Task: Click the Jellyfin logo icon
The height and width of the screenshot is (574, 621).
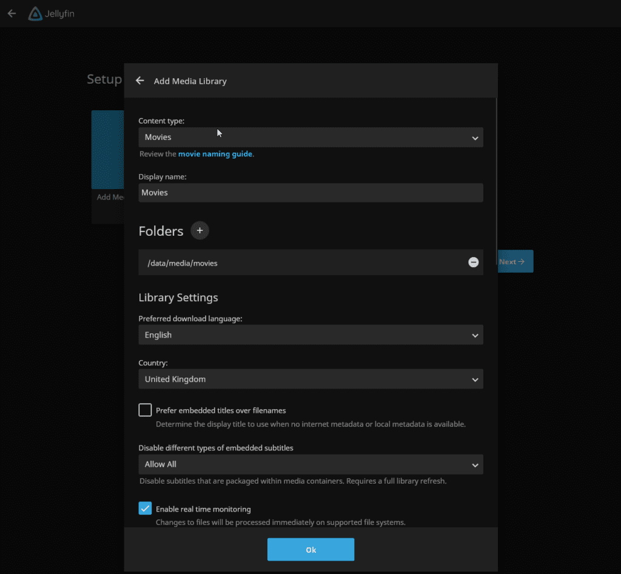Action: (x=35, y=14)
